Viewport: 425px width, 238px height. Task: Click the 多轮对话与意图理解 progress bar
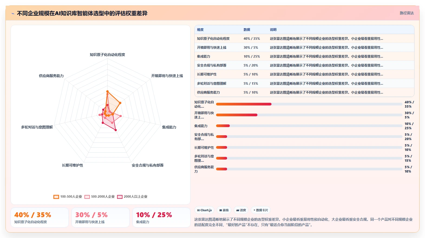(309, 158)
